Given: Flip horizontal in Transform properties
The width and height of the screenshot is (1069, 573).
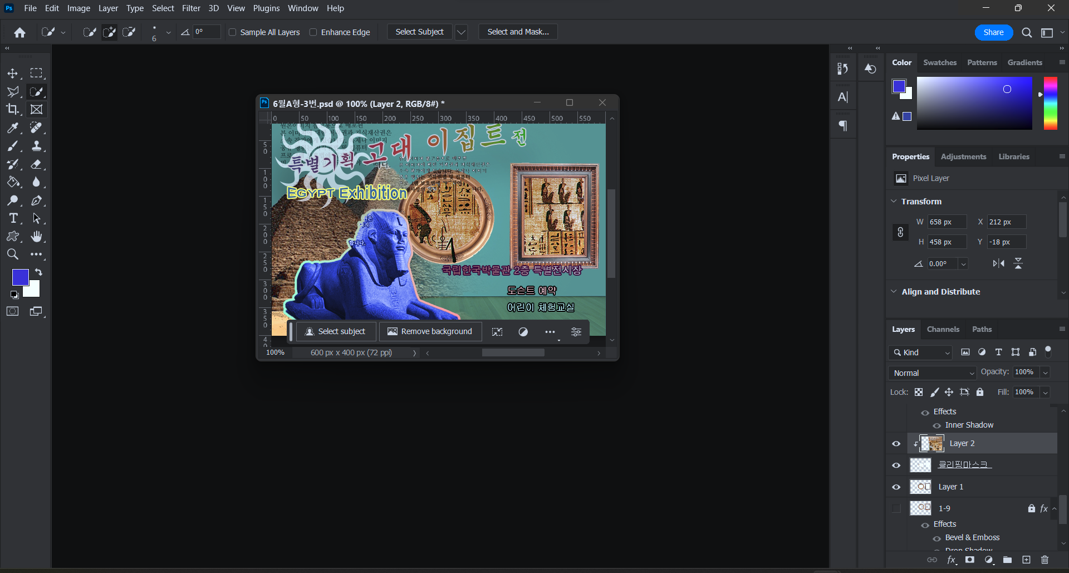Looking at the screenshot, I should (x=999, y=263).
